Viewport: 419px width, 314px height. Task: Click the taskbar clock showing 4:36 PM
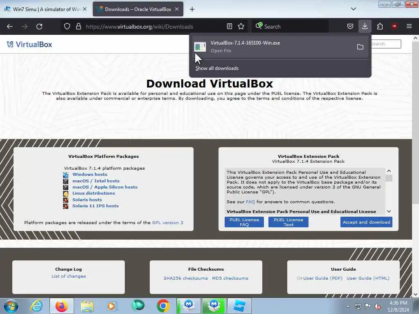(398, 306)
